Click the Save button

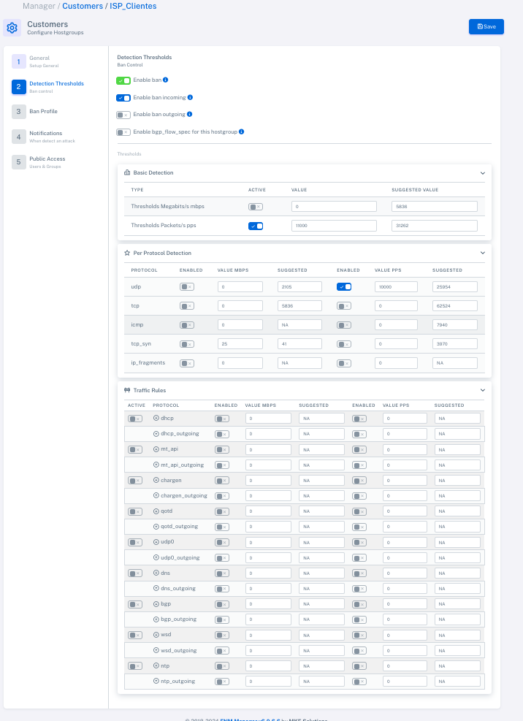pyautogui.click(x=486, y=26)
